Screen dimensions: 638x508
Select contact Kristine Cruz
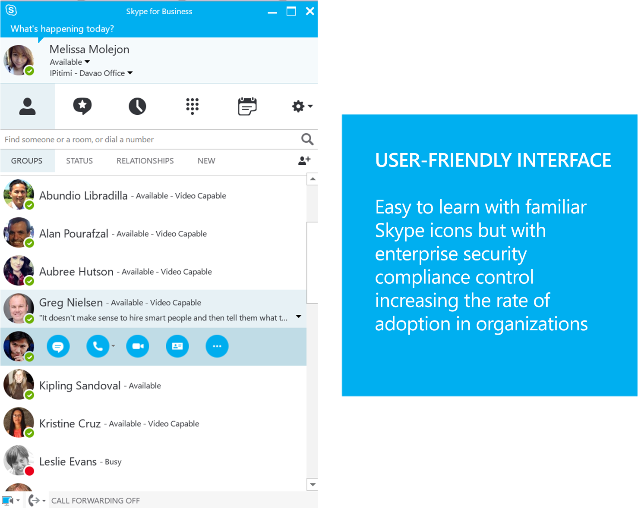point(153,423)
